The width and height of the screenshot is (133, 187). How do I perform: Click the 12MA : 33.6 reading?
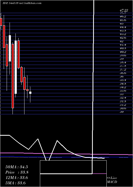tap(16, 178)
